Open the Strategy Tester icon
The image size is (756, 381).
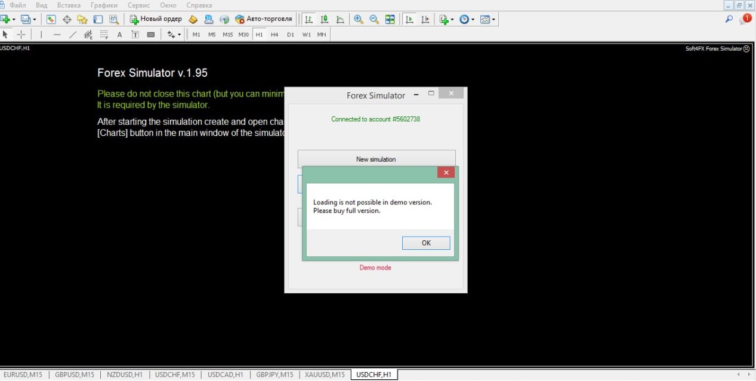click(113, 19)
